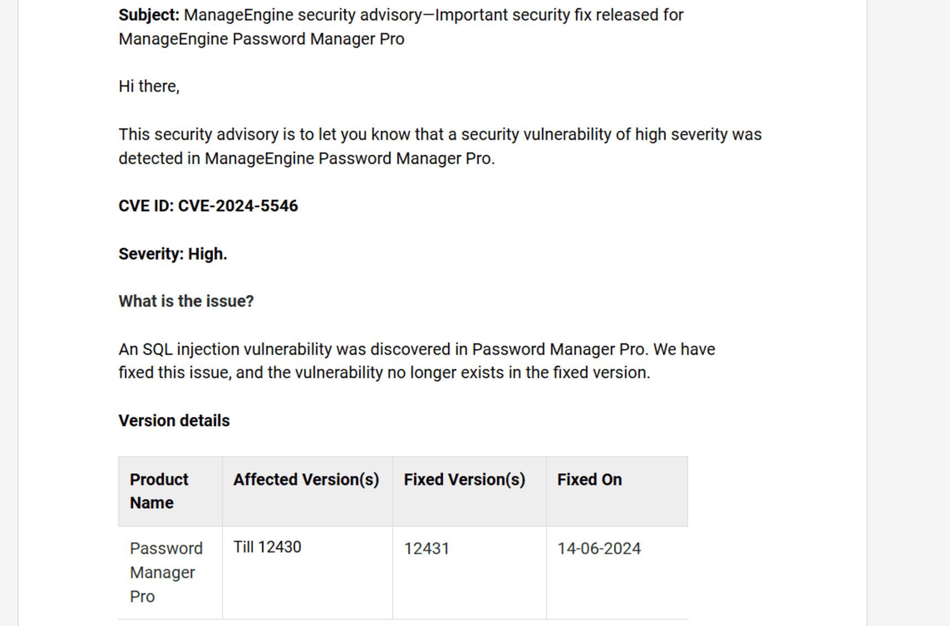Click the fixed date 14-06-2024 cell
The width and height of the screenshot is (950, 626).
coord(599,549)
